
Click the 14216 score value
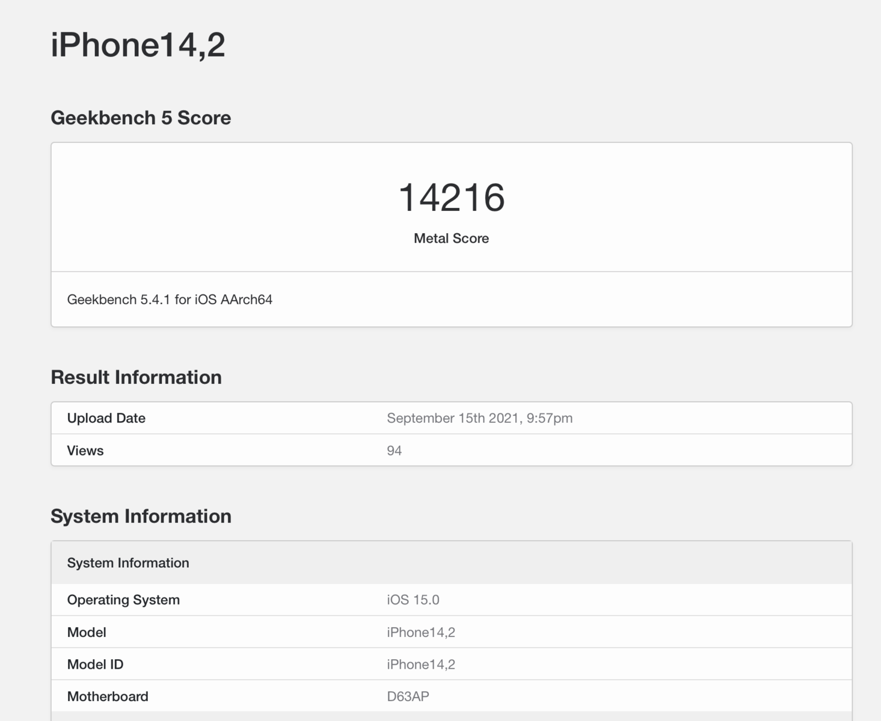[452, 197]
